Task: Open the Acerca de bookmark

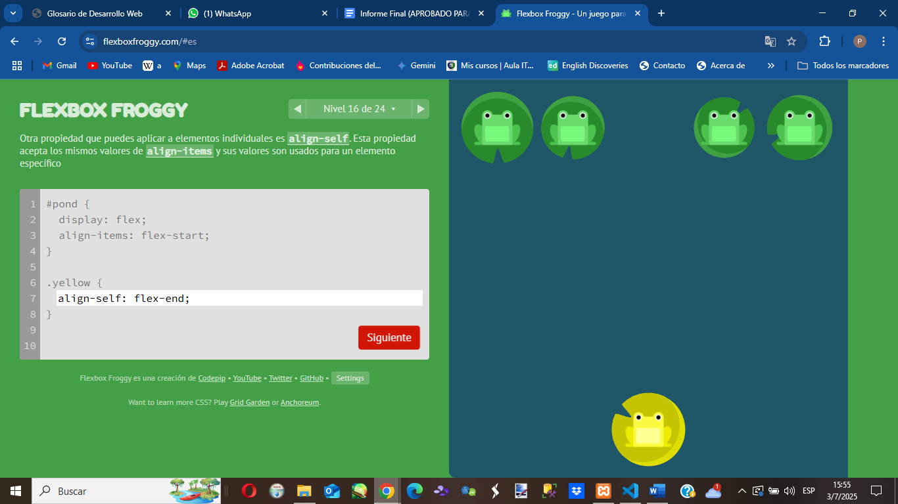Action: coord(721,66)
